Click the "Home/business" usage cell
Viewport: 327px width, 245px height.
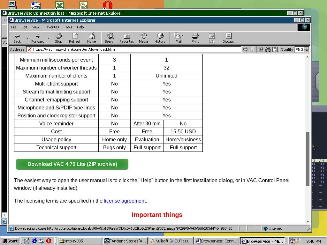183,140
